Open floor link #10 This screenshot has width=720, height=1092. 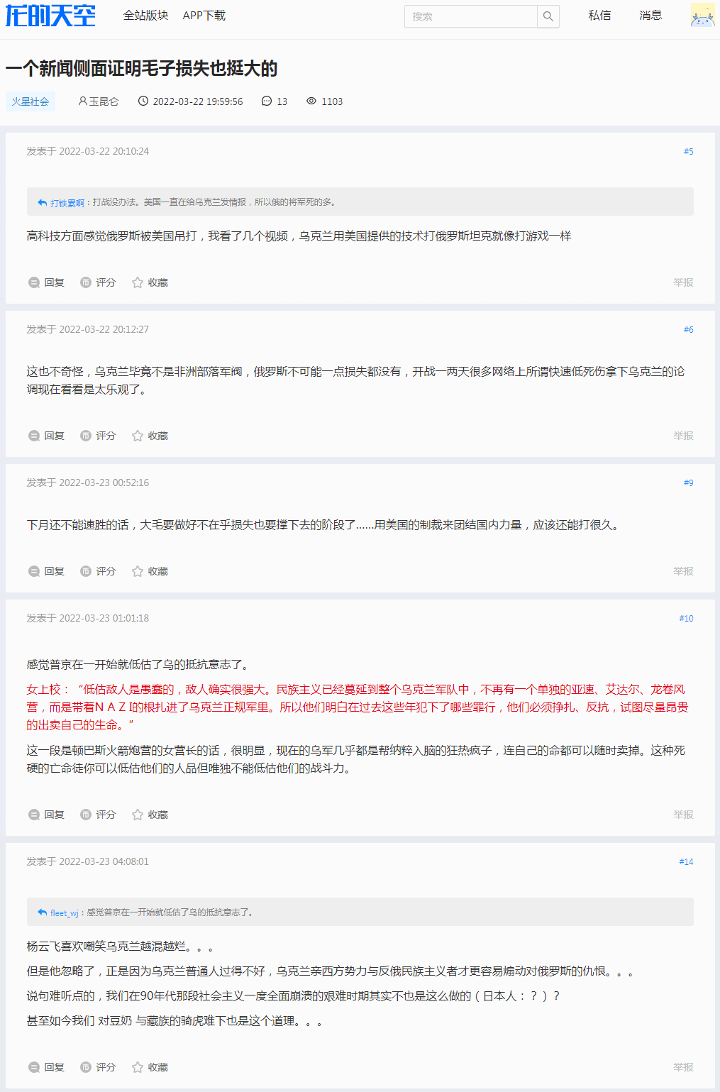click(686, 618)
